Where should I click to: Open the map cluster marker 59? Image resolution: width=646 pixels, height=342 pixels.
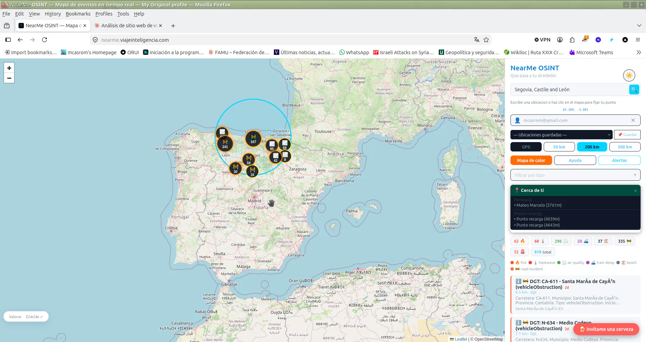click(249, 159)
